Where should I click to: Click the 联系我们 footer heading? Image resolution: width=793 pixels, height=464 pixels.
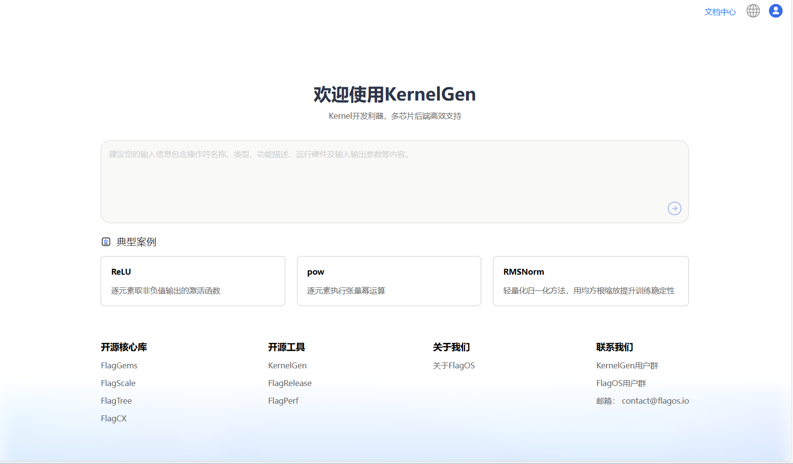tap(615, 347)
